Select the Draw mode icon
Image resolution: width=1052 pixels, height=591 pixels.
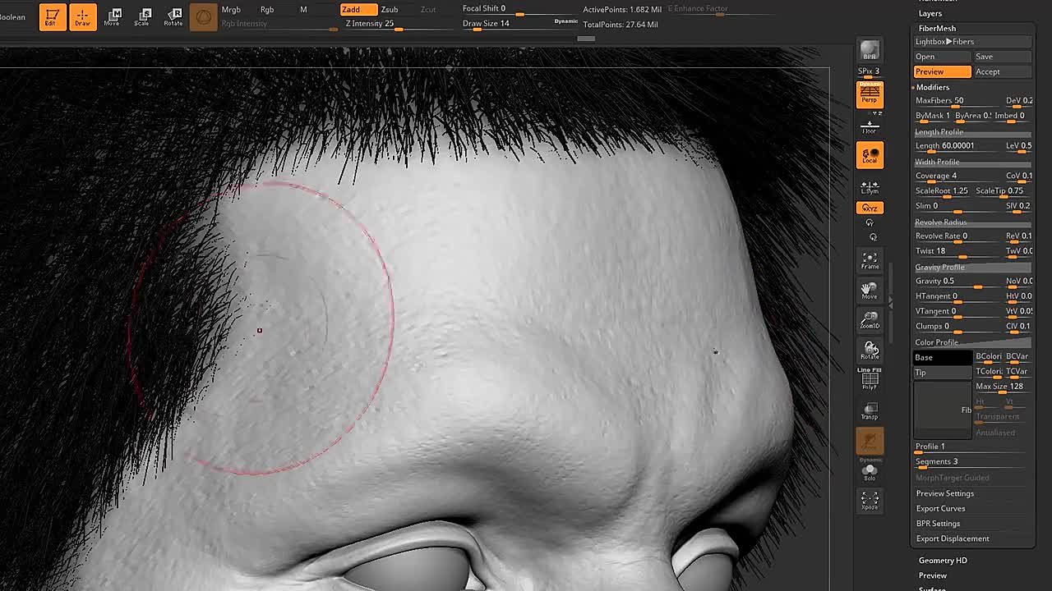coord(82,16)
